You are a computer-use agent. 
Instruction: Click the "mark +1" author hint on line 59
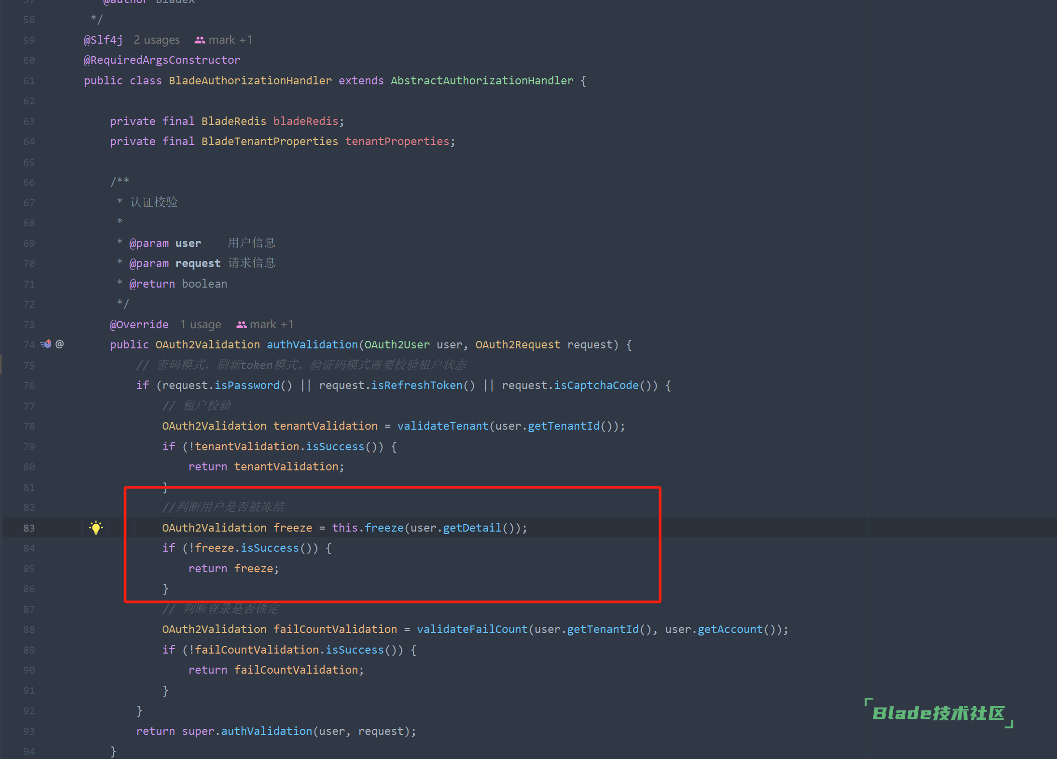click(231, 40)
